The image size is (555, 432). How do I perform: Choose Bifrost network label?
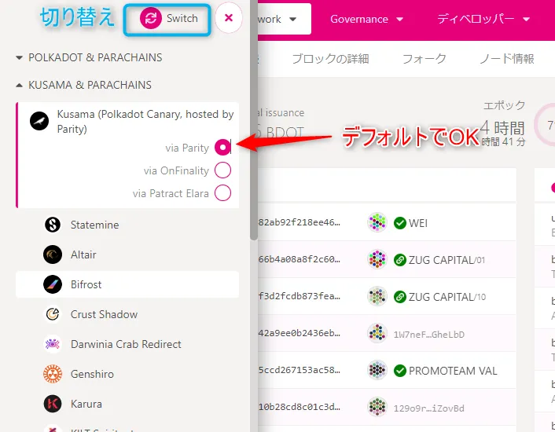point(86,284)
